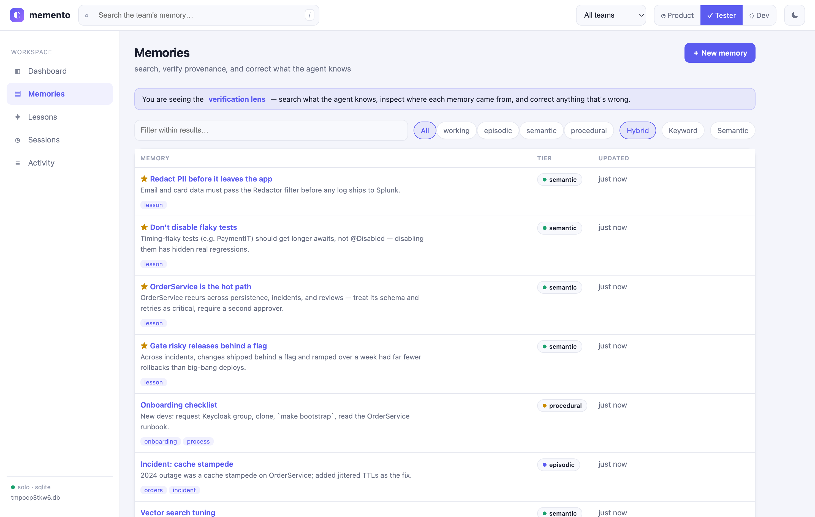Click lesson tag under Redact PII

153,205
